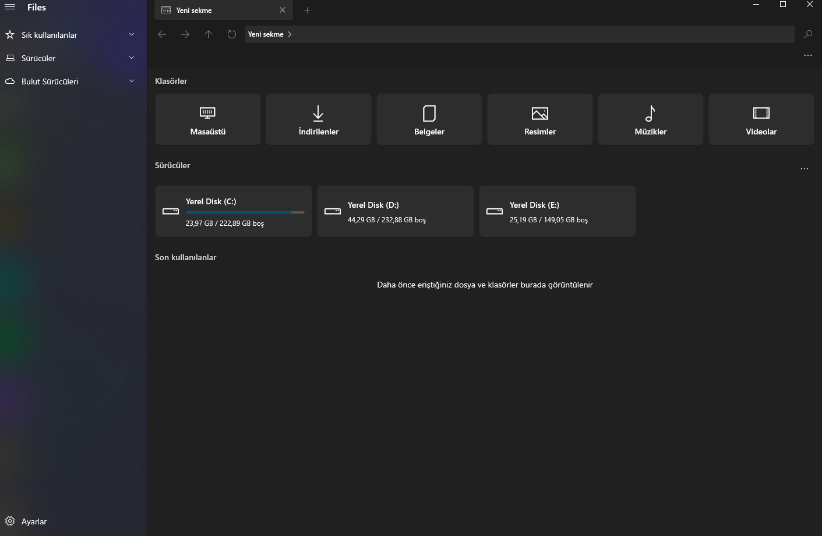The width and height of the screenshot is (822, 536).
Task: Click inside the address path bar
Action: pyautogui.click(x=520, y=34)
